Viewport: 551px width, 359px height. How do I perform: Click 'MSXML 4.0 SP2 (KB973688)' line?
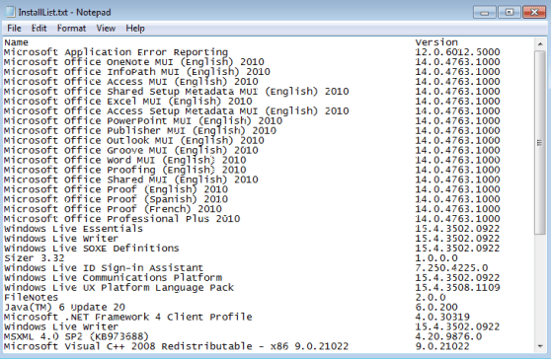[76, 337]
